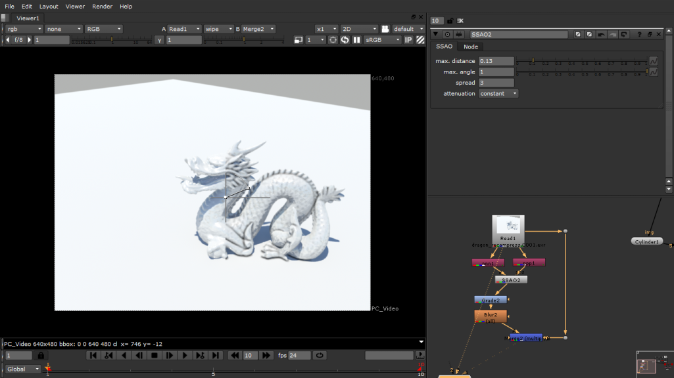The image size is (674, 378).
Task: Click first half-filled square icon in SSAO2 panel
Action: click(x=578, y=34)
